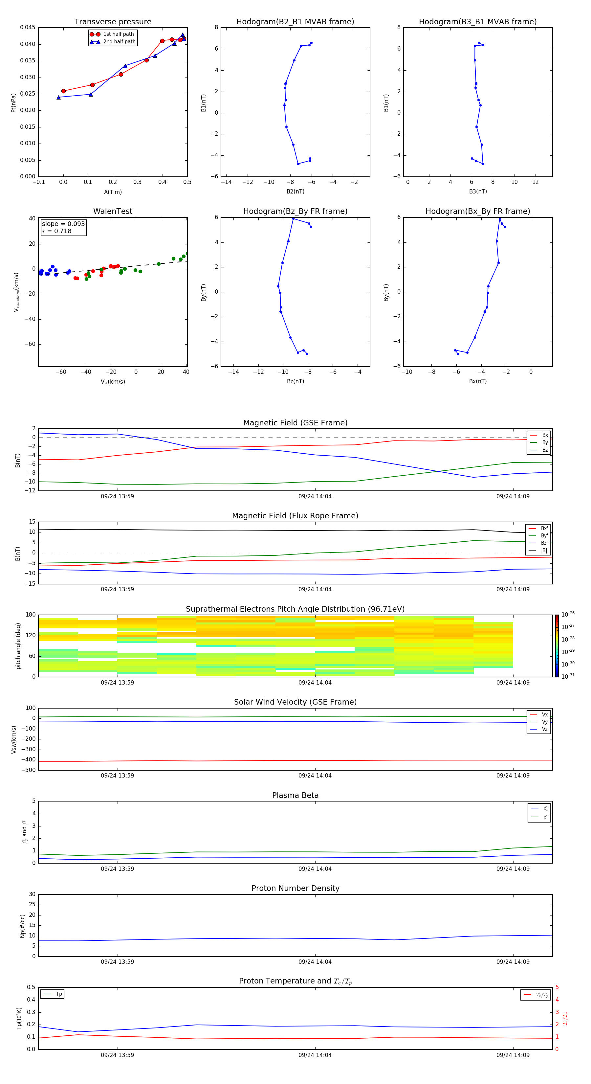Click the 'Plasma Beta' title
Viewport: 591px width, 1084px height.
pos(295,796)
